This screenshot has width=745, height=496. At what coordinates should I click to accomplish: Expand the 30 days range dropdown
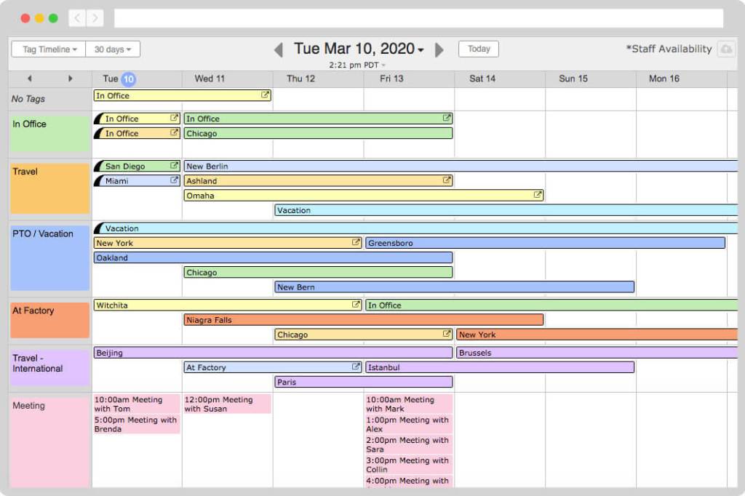(x=113, y=49)
